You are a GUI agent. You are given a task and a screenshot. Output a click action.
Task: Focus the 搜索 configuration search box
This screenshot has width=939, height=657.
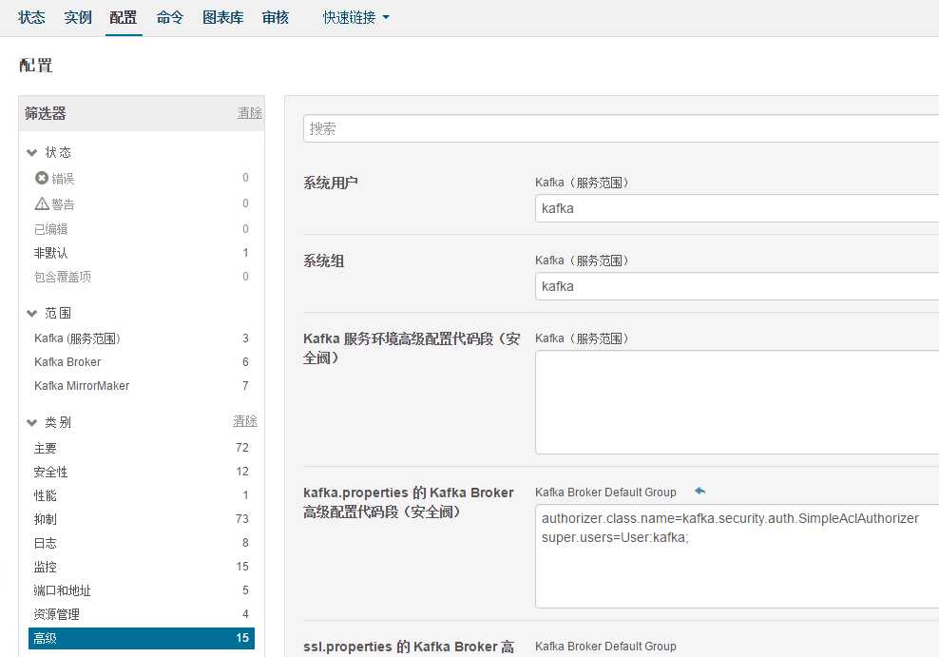point(621,128)
